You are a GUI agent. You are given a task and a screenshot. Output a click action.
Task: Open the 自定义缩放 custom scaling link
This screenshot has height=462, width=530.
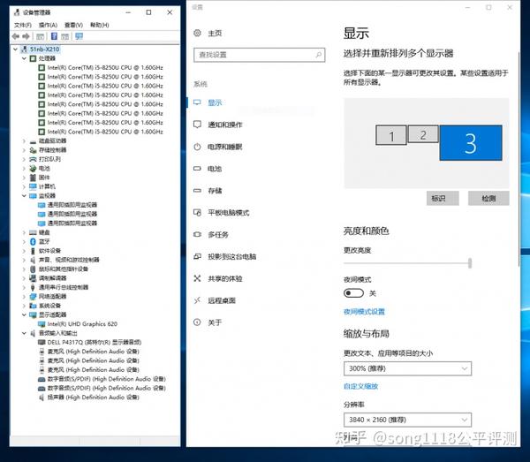tap(360, 386)
